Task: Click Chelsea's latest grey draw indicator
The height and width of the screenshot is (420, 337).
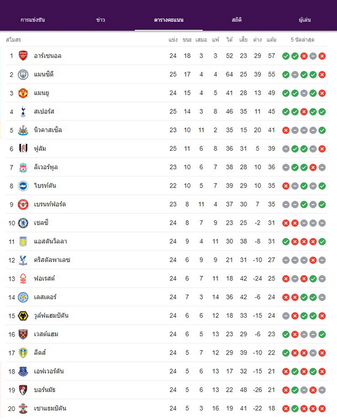Action: [x=322, y=223]
